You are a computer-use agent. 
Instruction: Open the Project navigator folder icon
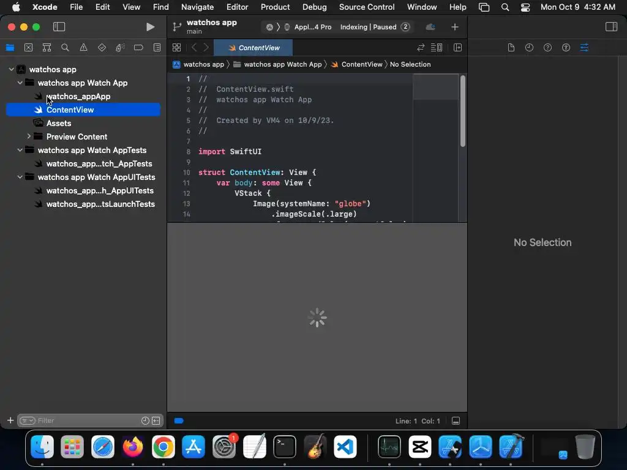coord(10,48)
